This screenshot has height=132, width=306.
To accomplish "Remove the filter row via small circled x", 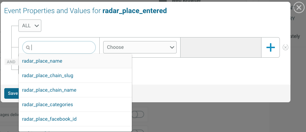I will tap(285, 47).
